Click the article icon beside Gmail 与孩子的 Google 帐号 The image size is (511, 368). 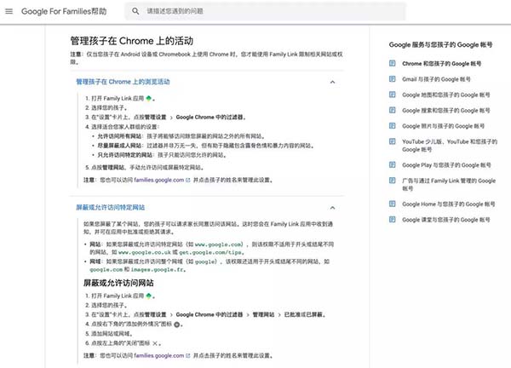[393, 78]
